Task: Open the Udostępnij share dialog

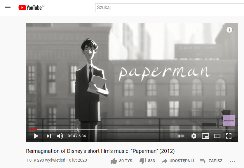Action: 177,161
